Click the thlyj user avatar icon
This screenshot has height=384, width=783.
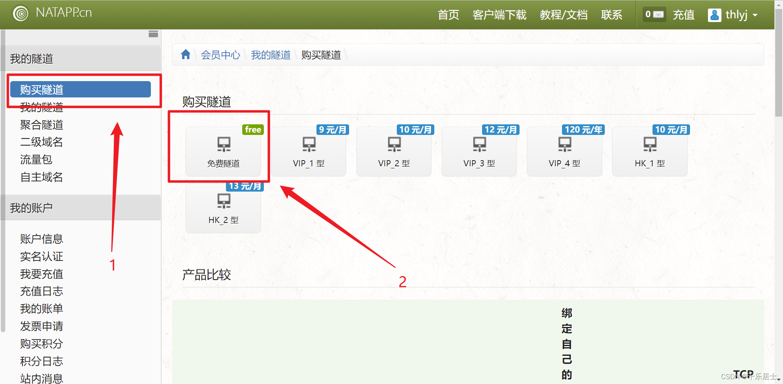click(x=714, y=15)
